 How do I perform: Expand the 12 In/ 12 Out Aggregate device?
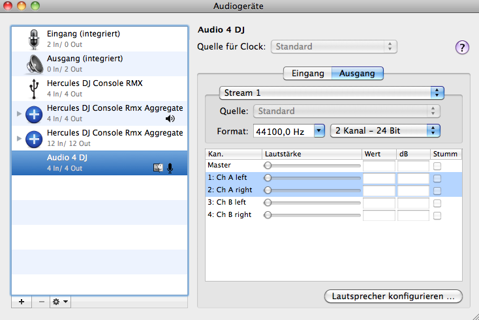point(19,138)
